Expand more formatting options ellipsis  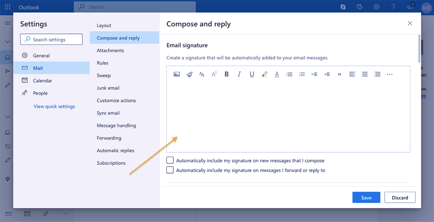[x=390, y=74]
